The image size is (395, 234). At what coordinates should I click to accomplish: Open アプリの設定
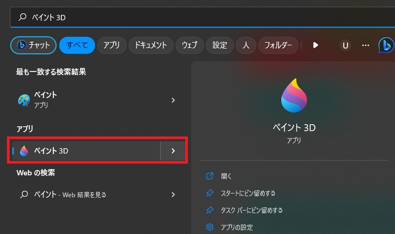237,227
